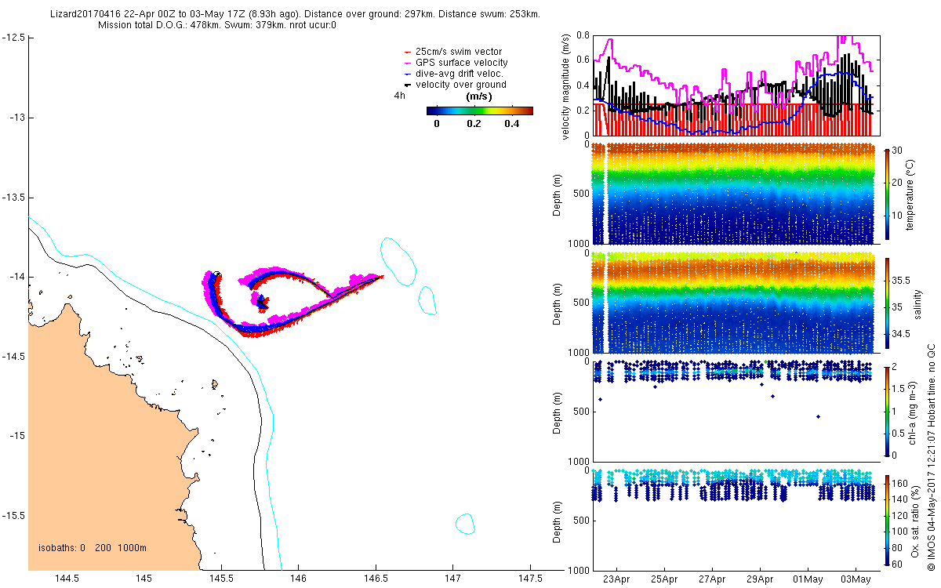This screenshot has width=941, height=588.
Task: Click the temperature colorbar beside depth plot
Action: point(888,193)
